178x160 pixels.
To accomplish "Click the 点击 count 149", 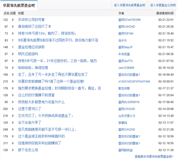I will tap(5, 47).
